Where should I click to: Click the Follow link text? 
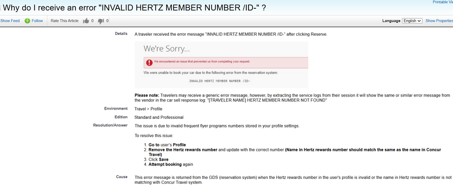(x=37, y=21)
